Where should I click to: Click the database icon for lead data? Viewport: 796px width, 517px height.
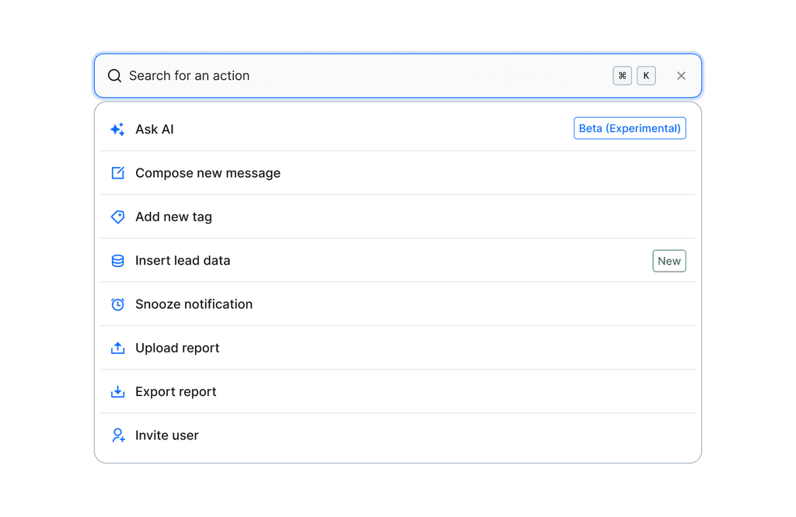[x=117, y=261]
